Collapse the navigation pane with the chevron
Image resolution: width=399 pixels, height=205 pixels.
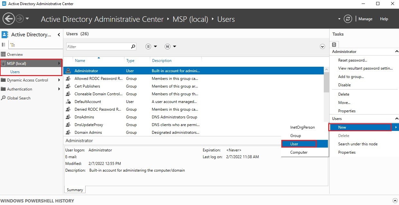coord(59,34)
